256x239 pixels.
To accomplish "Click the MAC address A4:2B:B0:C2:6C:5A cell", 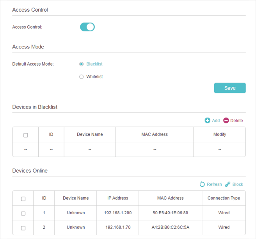I will tap(171, 227).
